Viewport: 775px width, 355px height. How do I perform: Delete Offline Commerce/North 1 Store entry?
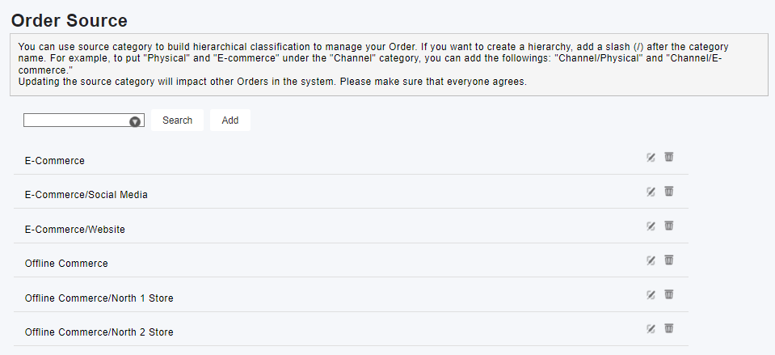pos(669,294)
